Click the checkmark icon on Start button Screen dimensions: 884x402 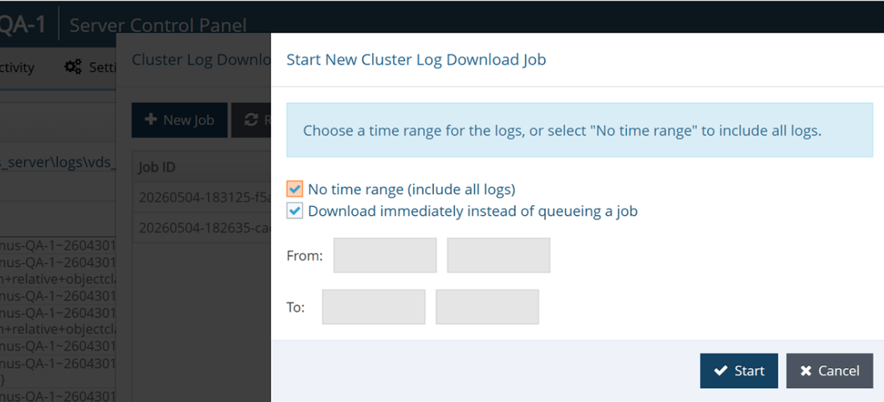(x=720, y=371)
